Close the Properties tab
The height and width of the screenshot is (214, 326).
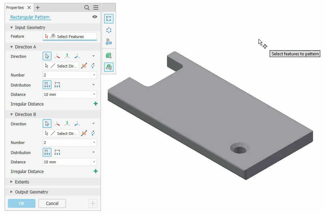pyautogui.click(x=29, y=8)
